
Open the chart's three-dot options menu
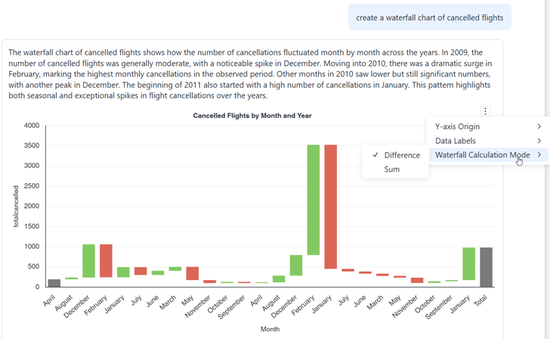click(x=486, y=111)
